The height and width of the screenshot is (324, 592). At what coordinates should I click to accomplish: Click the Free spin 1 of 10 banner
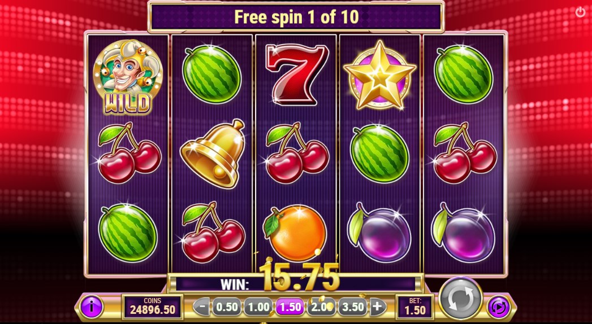(296, 17)
